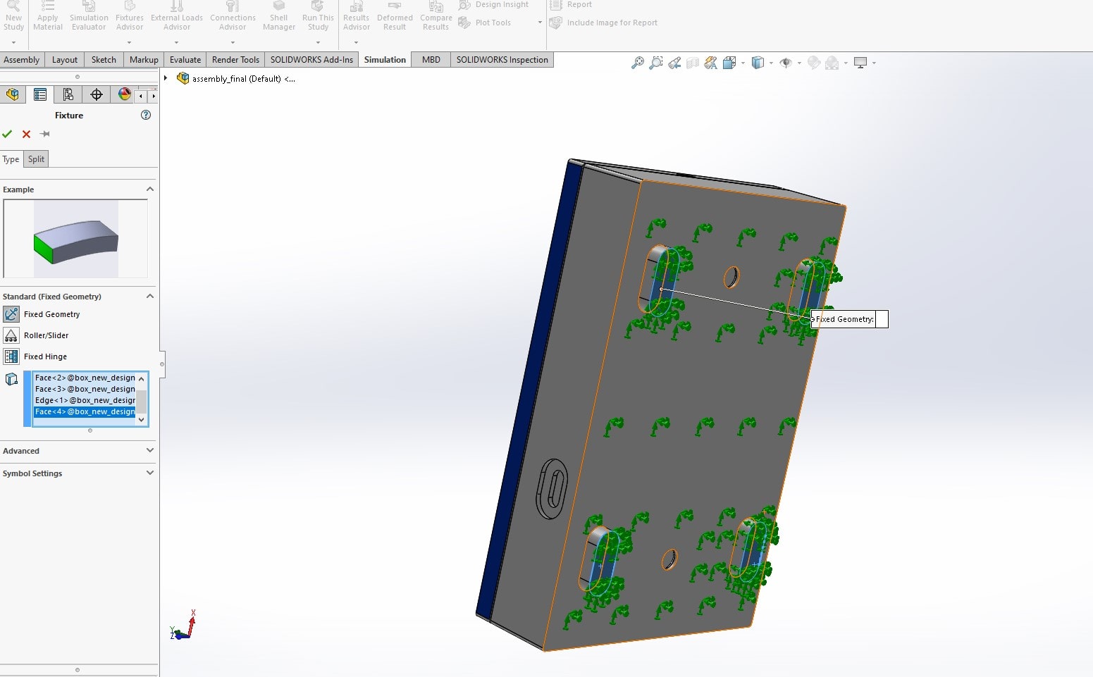1093x677 pixels.
Task: Click the Apply Scene icon
Action: tap(832, 63)
